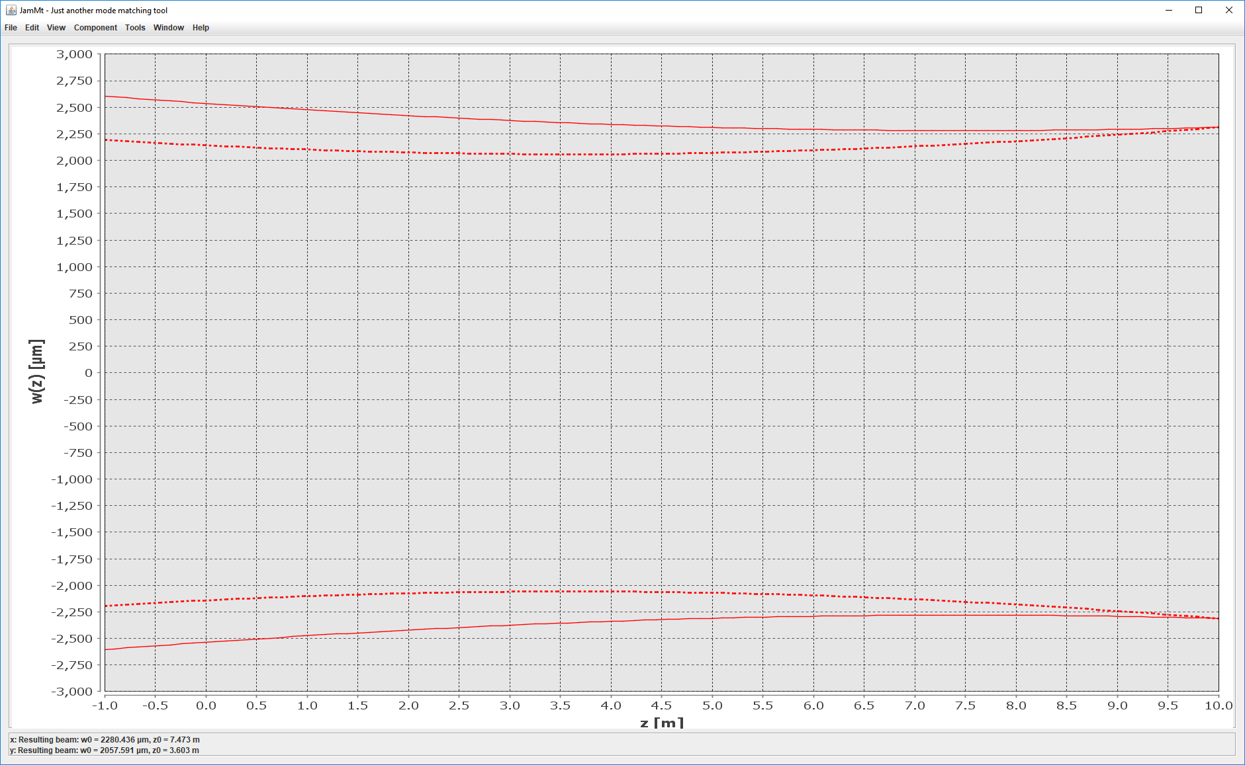Click the 3,000 y-axis tick label
1245x765 pixels.
pos(74,54)
